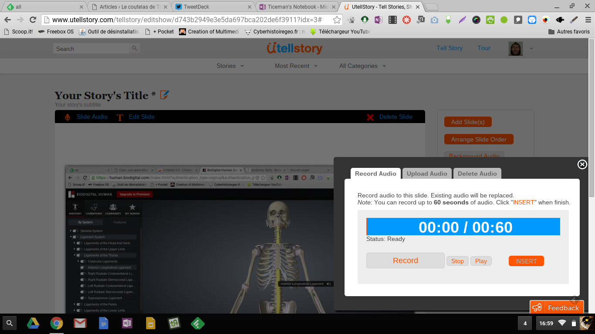
Task: Click the purple feather extension icon
Action: point(462,20)
